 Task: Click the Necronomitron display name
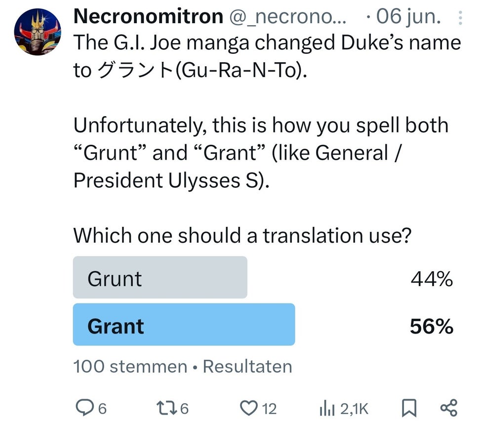pos(148,16)
